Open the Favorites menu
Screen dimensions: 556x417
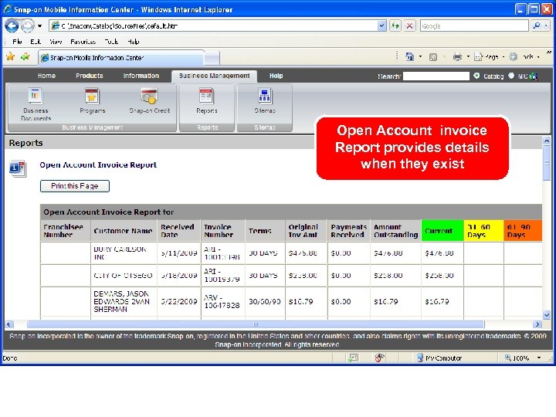point(83,42)
